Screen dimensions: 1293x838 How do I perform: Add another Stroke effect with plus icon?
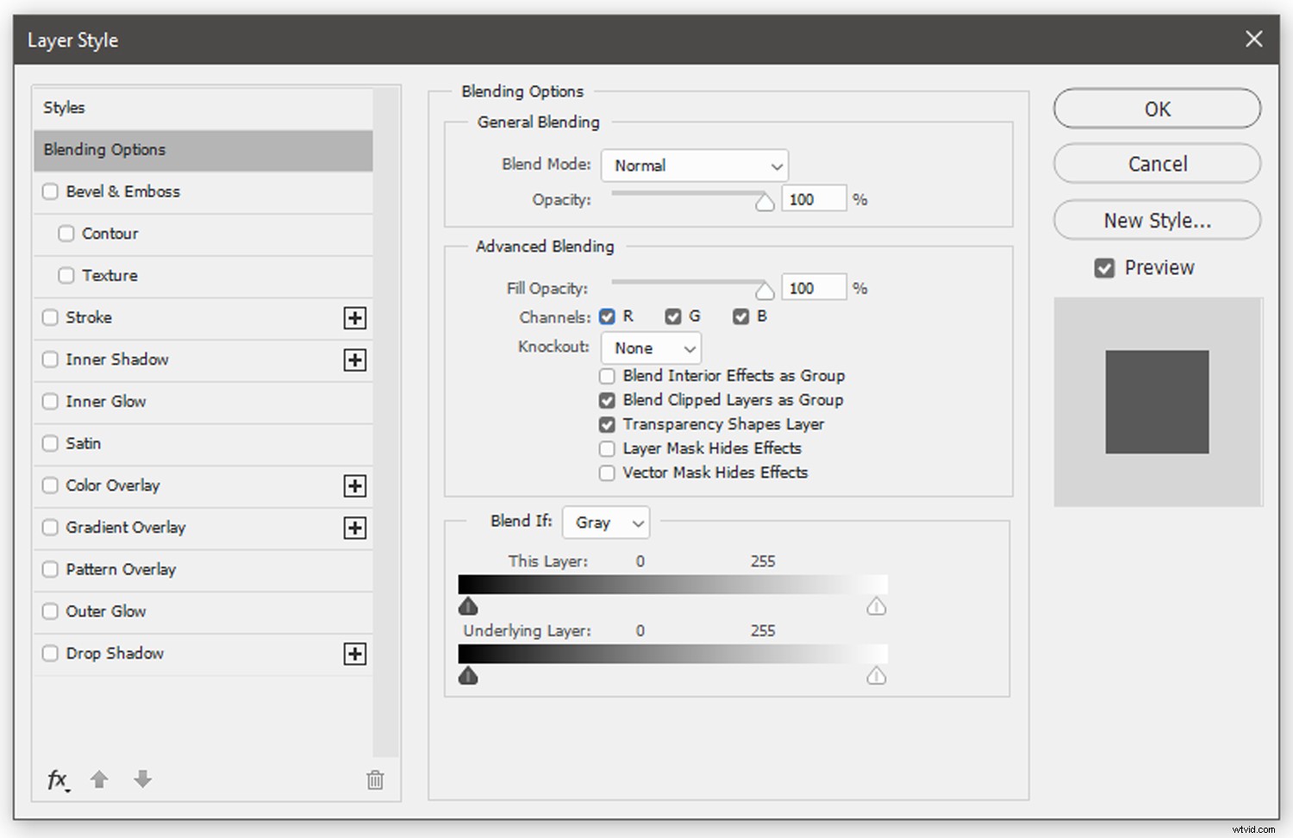[354, 318]
